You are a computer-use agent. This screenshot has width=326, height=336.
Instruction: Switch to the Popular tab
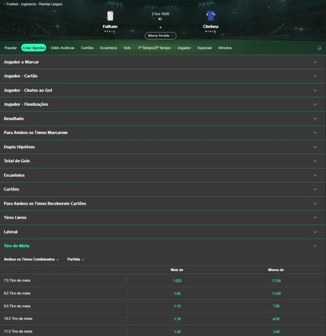[x=10, y=48]
